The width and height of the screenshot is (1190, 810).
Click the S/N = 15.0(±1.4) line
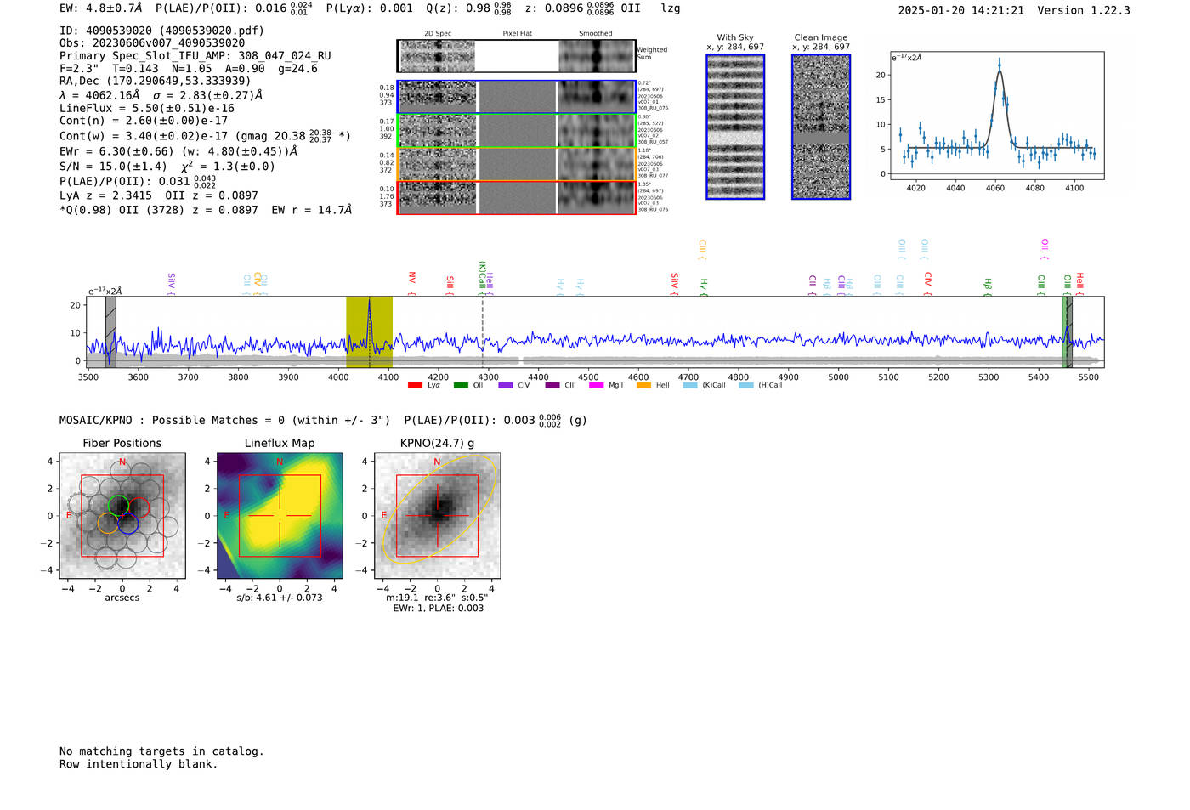pyautogui.click(x=167, y=167)
